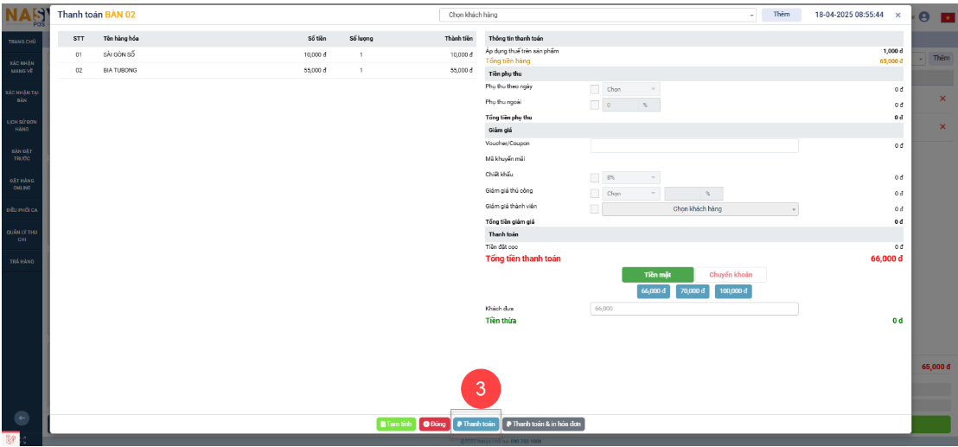Select the Chuyển khoản payment tab
The width and height of the screenshot is (958, 447).
tap(731, 275)
